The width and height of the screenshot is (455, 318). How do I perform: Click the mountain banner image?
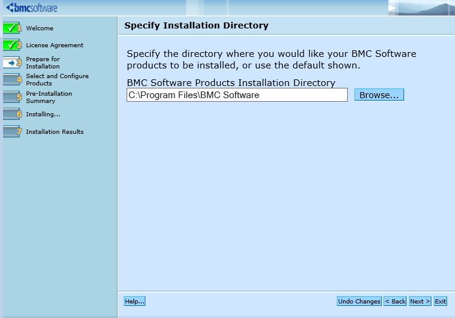tap(422, 8)
